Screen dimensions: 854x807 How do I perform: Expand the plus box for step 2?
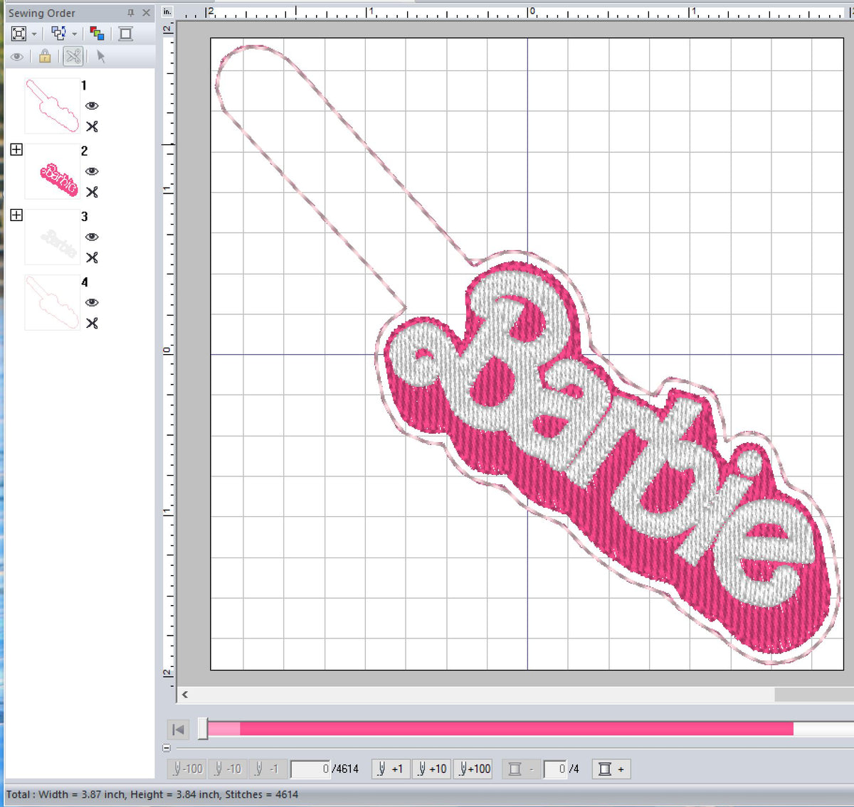coord(16,149)
